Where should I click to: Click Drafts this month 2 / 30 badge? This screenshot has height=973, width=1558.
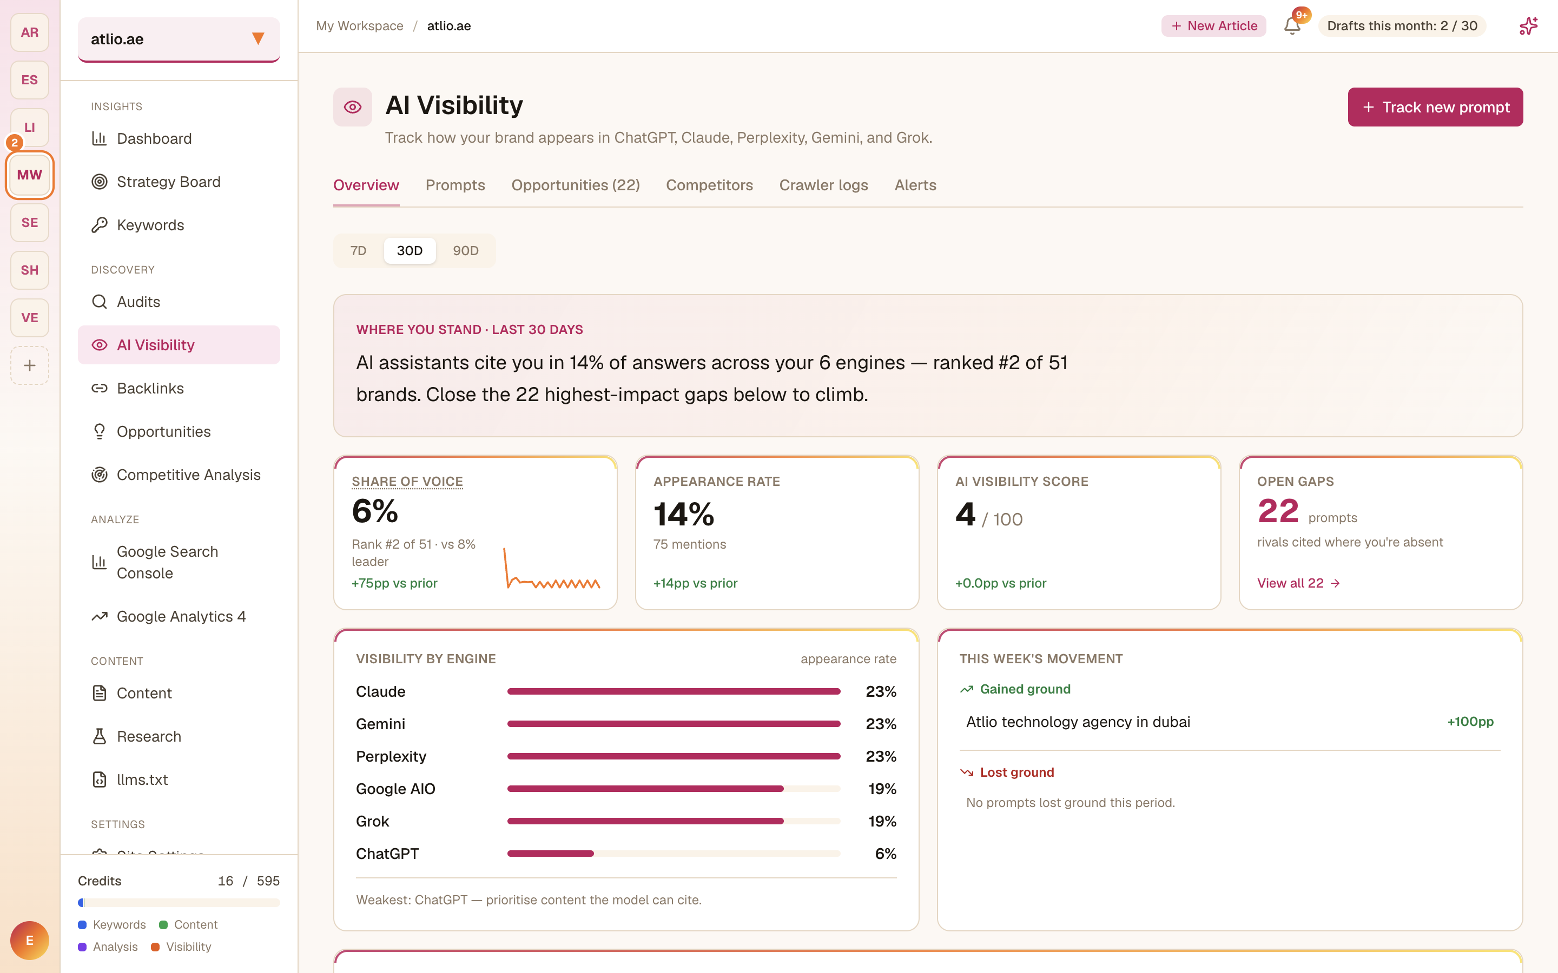click(x=1402, y=26)
